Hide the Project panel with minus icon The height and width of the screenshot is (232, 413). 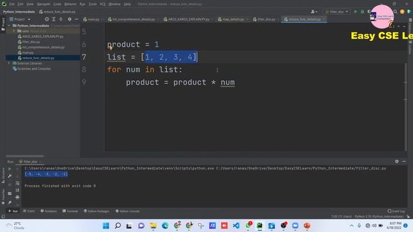click(76, 19)
